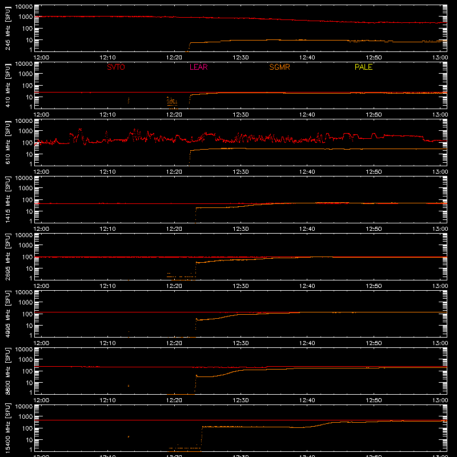This screenshot has height=457, width=457.
Task: Select the '15400 MHz [SFU]' axis label
Action: pos(8,428)
